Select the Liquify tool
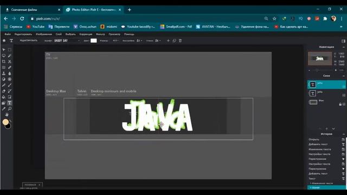The height and width of the screenshot is (195, 347). tap(4, 67)
